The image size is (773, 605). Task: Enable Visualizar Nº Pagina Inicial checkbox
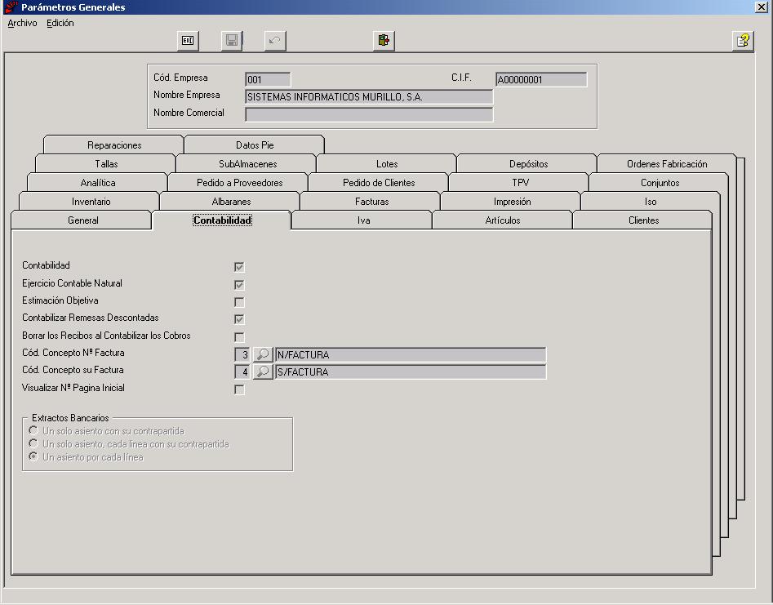tap(239, 389)
